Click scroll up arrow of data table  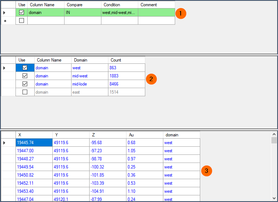click(x=274, y=135)
